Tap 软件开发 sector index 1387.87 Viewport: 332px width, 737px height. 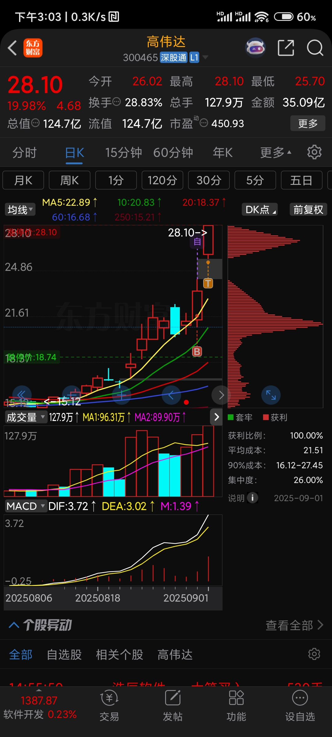40,707
